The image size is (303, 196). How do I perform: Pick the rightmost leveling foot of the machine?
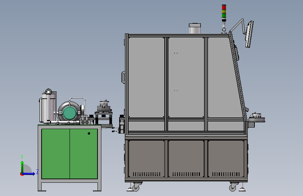(242, 189)
